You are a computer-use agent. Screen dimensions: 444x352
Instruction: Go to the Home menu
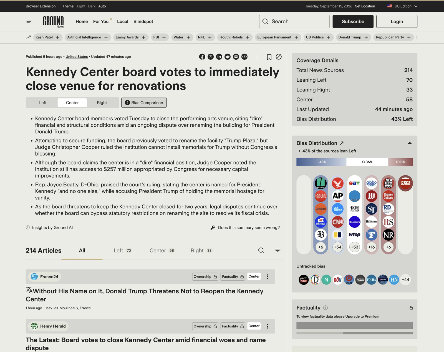click(82, 21)
